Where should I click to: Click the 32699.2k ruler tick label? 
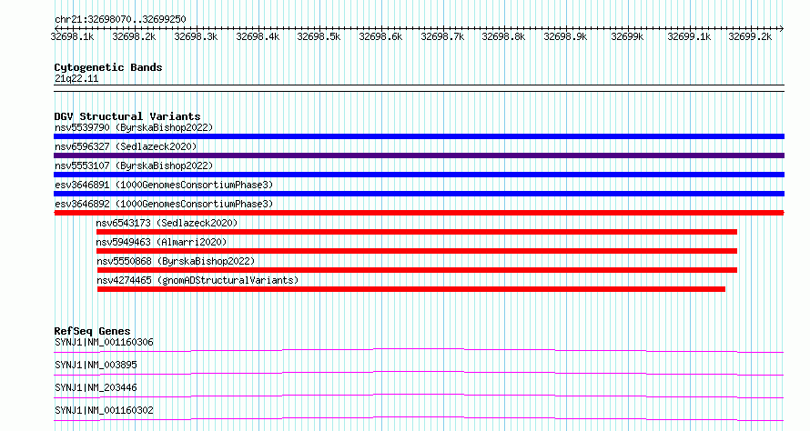(750, 36)
